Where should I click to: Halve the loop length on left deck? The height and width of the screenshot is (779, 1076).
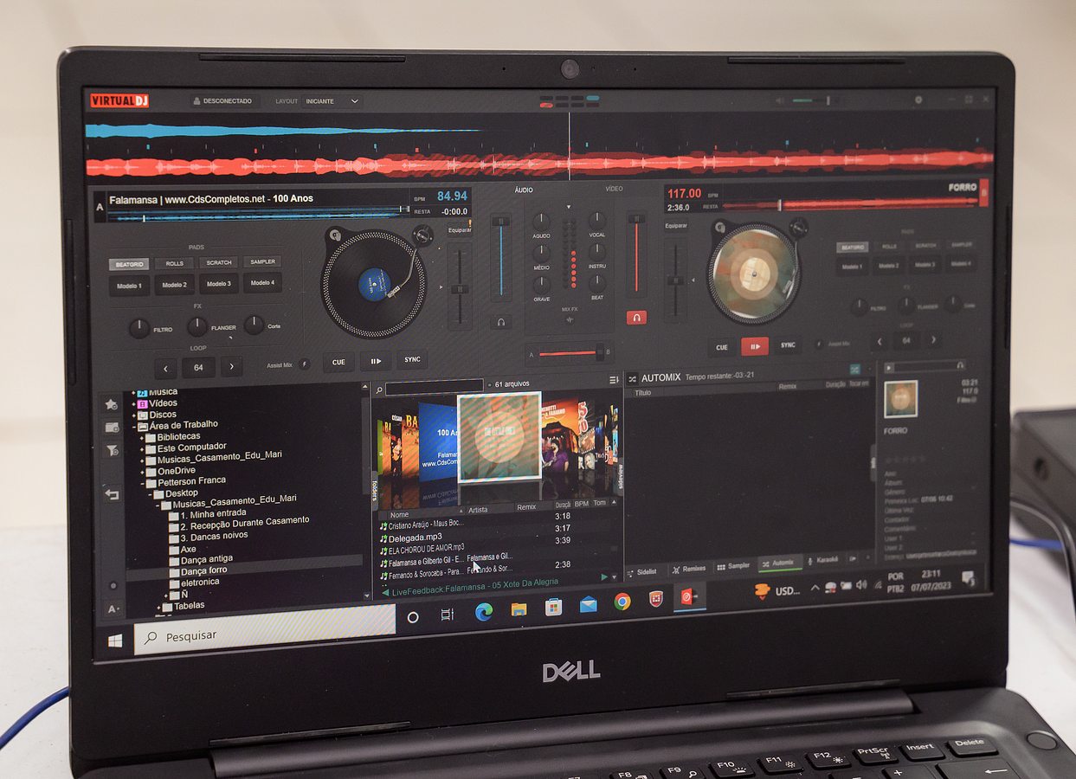point(166,369)
